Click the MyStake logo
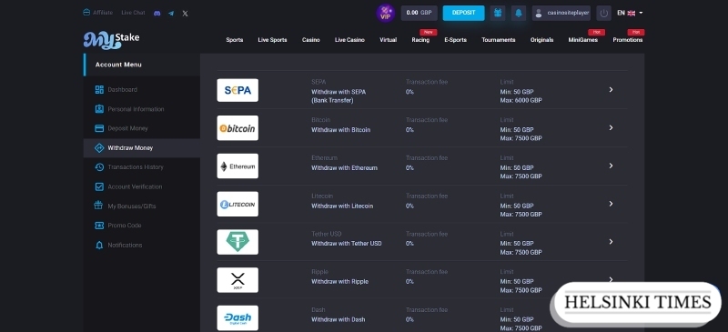 [x=111, y=40]
